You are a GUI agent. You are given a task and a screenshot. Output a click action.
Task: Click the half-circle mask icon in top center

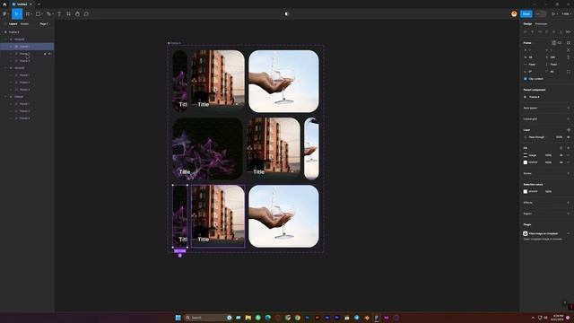[287, 14]
